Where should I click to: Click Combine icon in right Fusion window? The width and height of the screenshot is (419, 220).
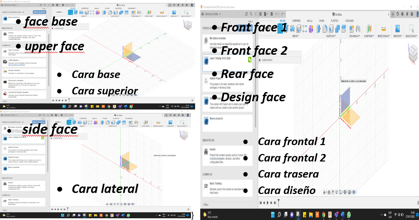click(338, 28)
